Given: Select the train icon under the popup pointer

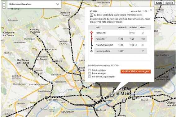Looking at the screenshot, I should coord(112,95).
